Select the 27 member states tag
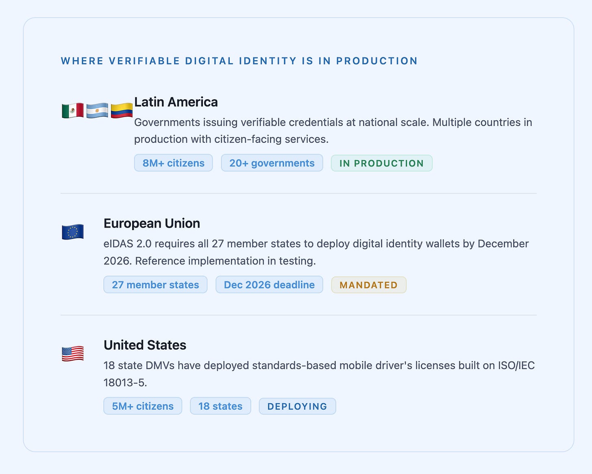Viewport: 592px width, 474px height. (155, 285)
